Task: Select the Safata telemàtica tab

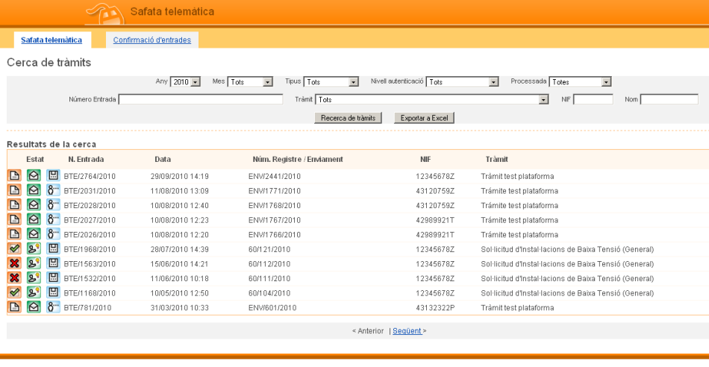Action: (x=51, y=40)
